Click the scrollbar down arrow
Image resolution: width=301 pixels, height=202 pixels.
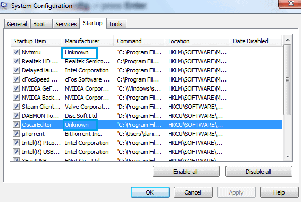[288, 156]
